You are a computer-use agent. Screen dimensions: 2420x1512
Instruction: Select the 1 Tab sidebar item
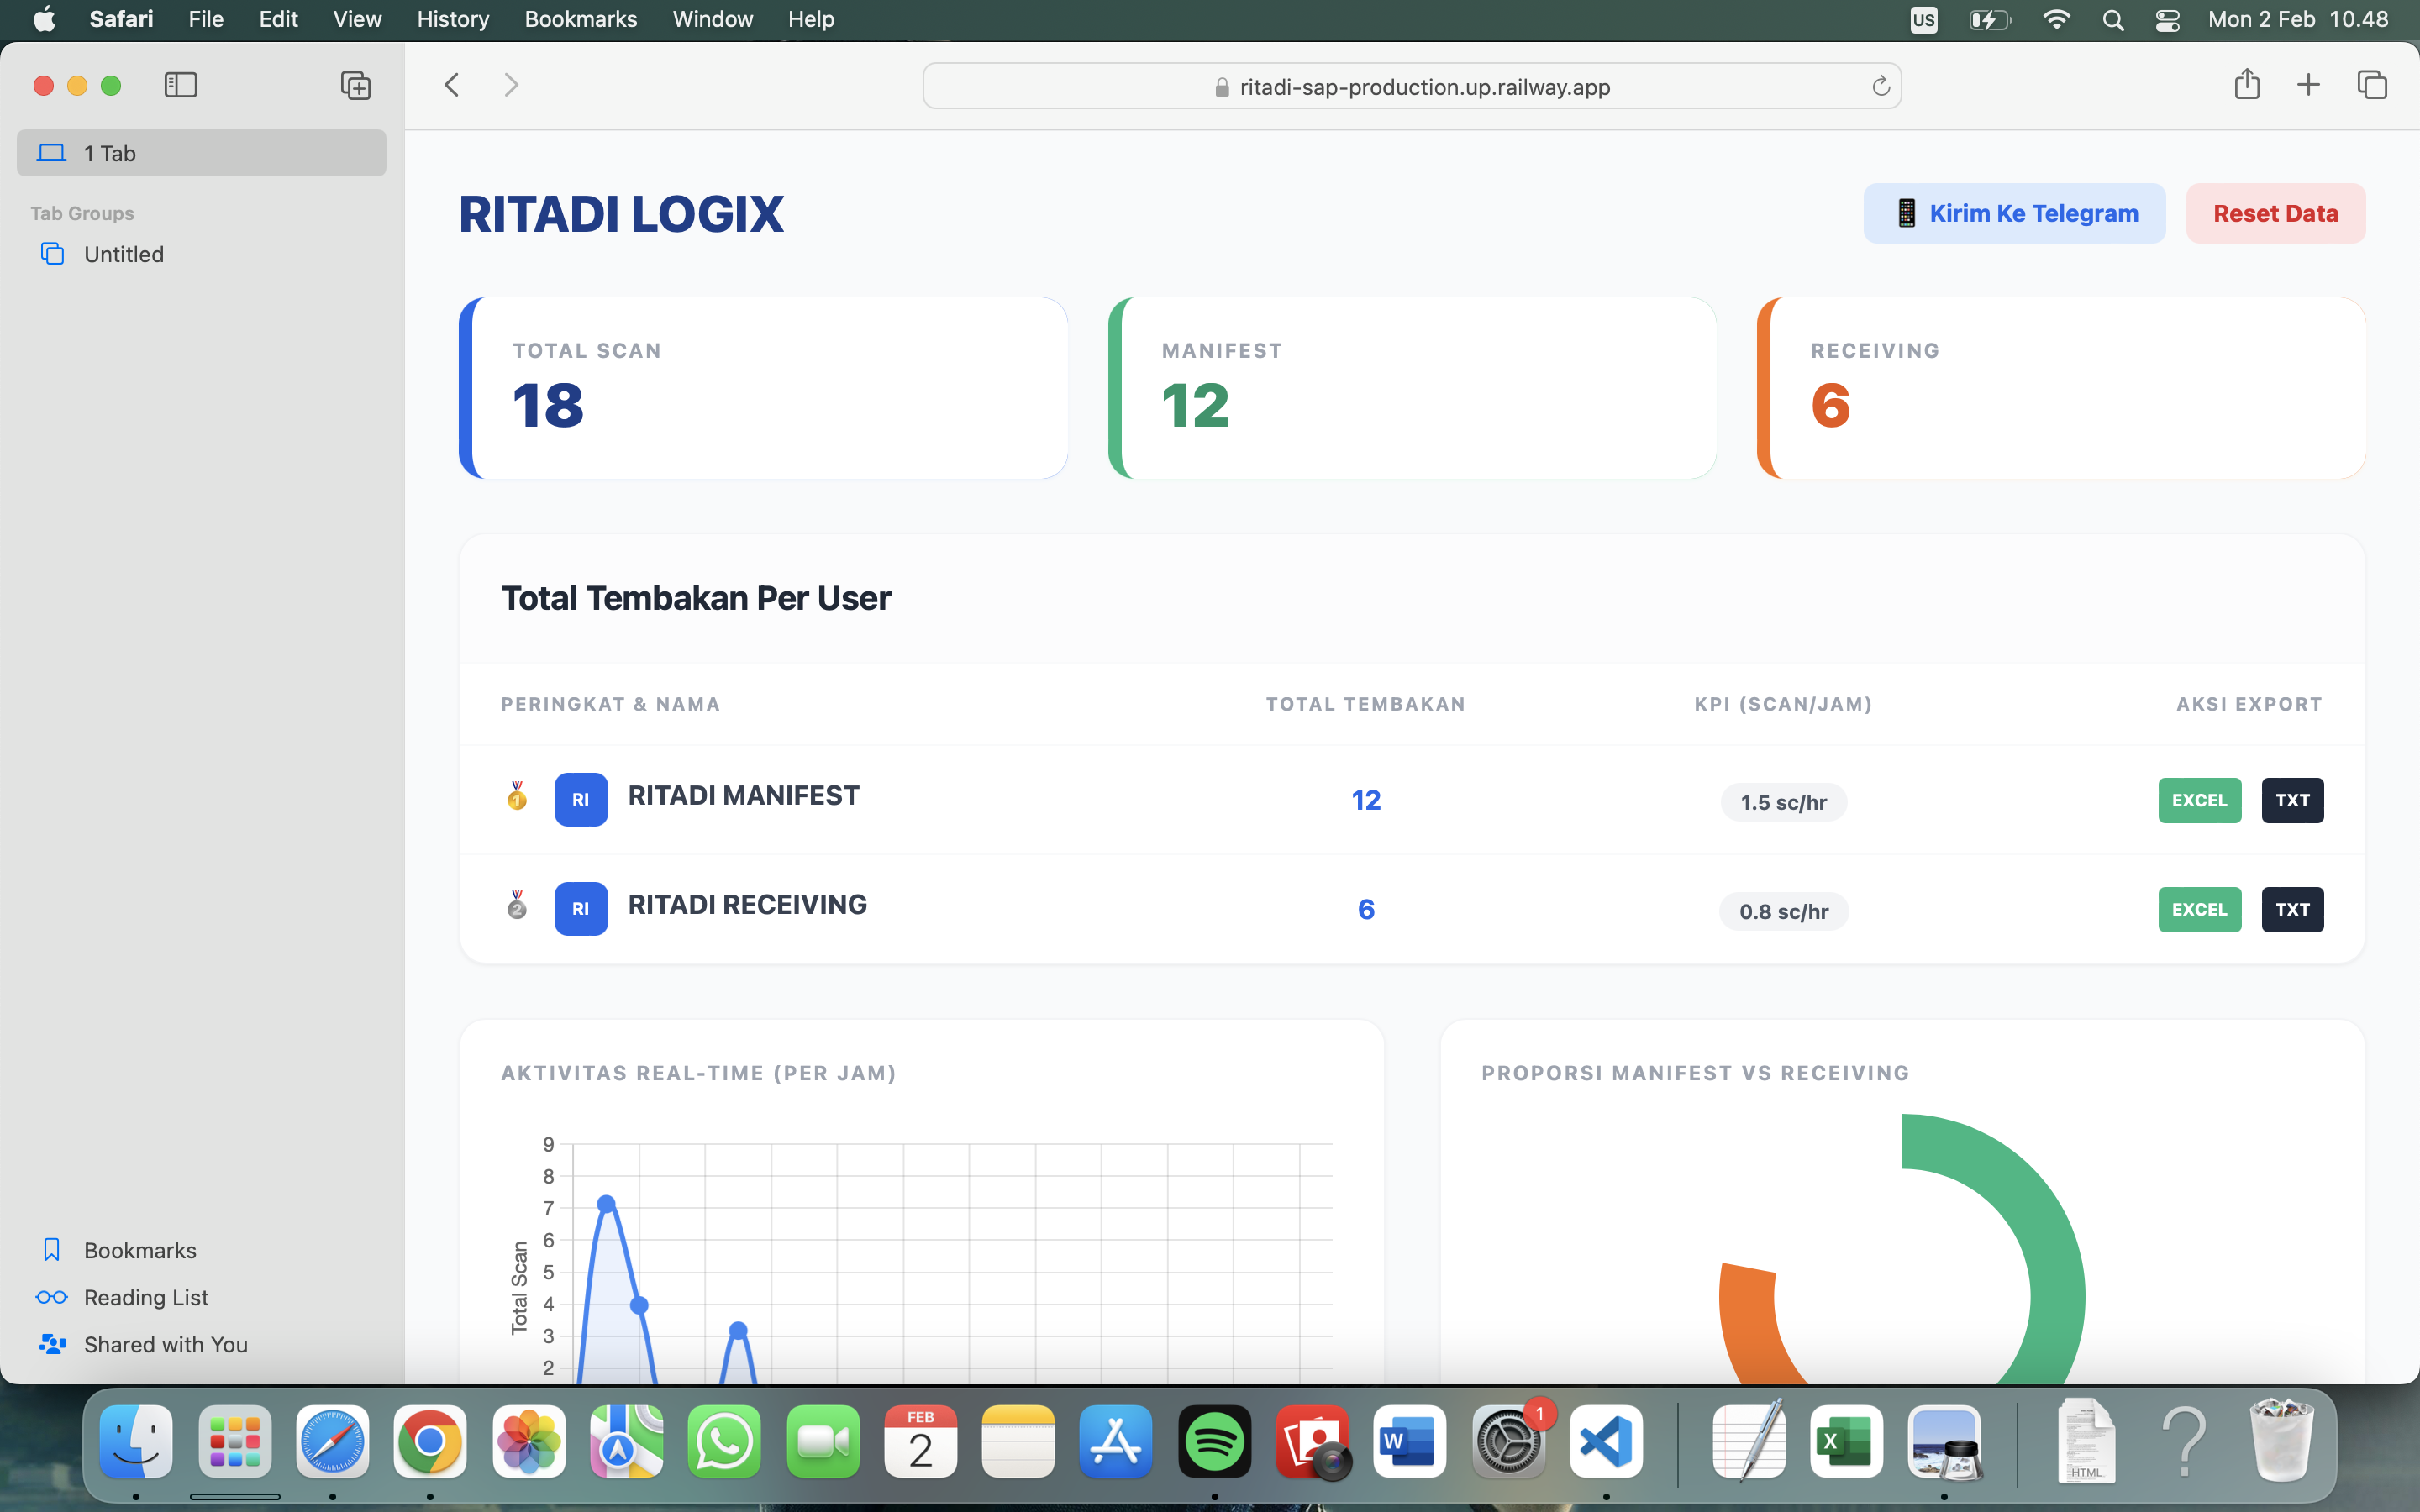(x=201, y=153)
